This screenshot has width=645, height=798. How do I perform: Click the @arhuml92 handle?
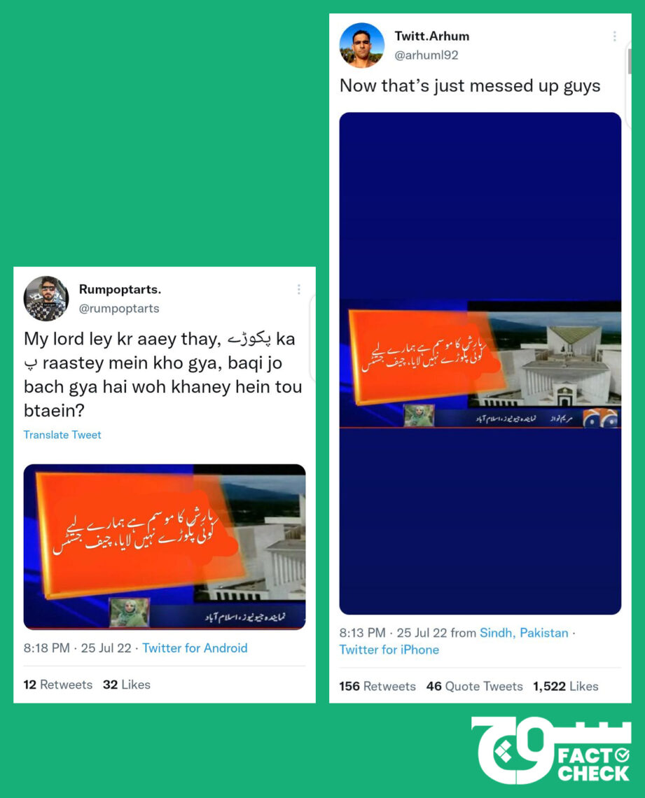coord(426,55)
